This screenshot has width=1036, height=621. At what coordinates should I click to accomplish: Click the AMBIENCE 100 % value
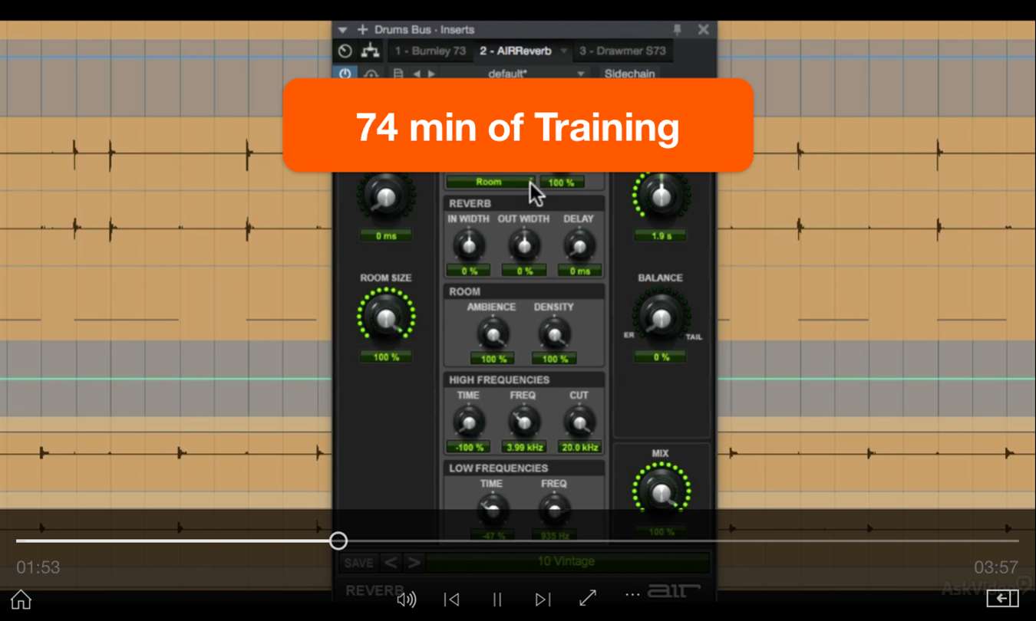pyautogui.click(x=493, y=359)
